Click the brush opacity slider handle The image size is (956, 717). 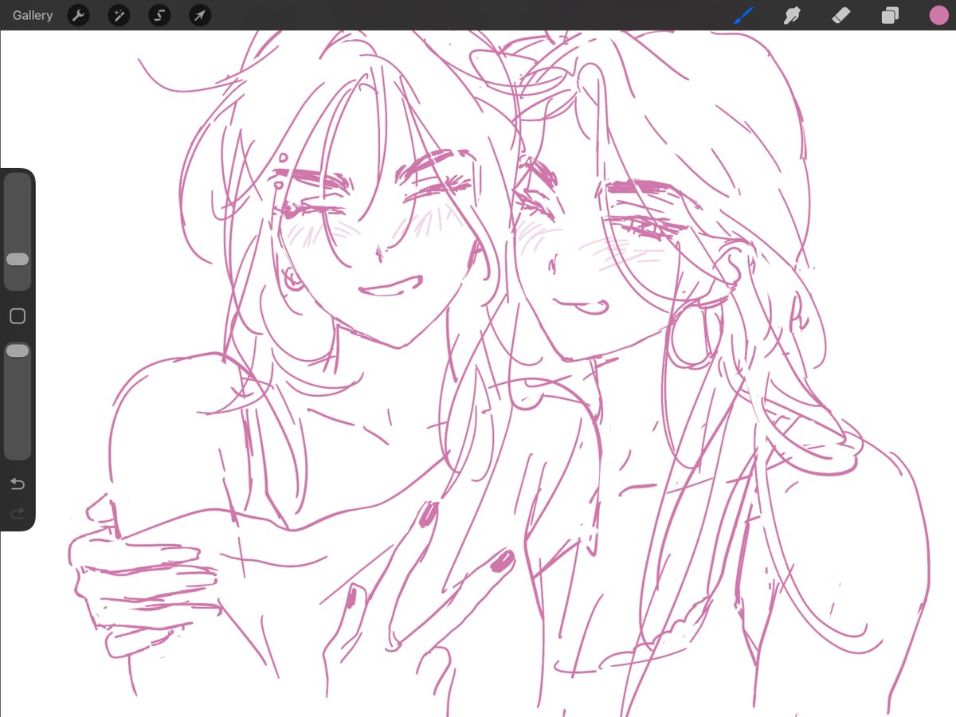click(x=18, y=351)
